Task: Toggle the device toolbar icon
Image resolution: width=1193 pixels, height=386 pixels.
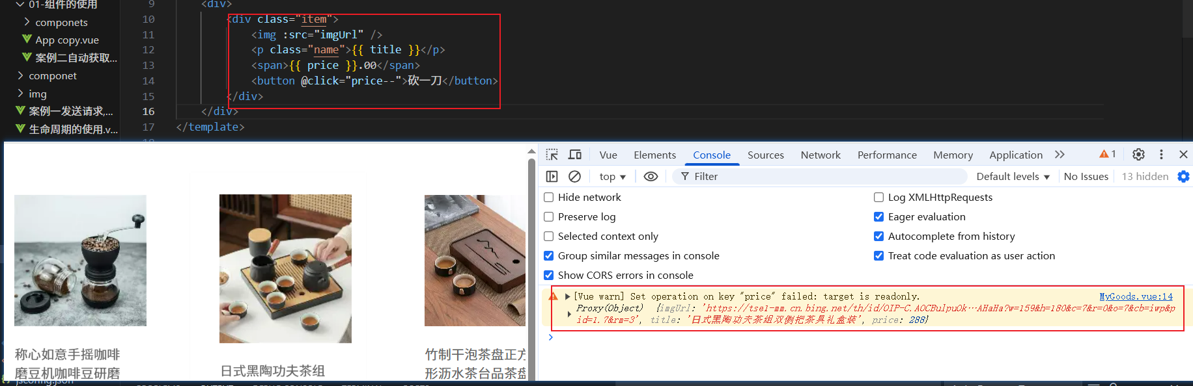Action: (575, 155)
